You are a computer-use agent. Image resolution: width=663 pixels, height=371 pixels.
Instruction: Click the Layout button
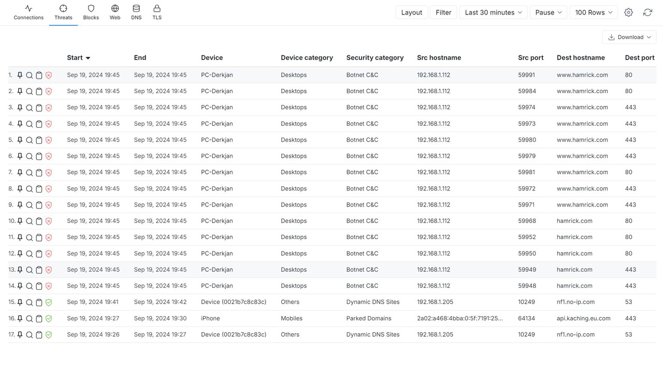(412, 12)
